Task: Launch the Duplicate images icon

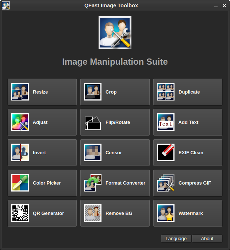Action: [166, 92]
